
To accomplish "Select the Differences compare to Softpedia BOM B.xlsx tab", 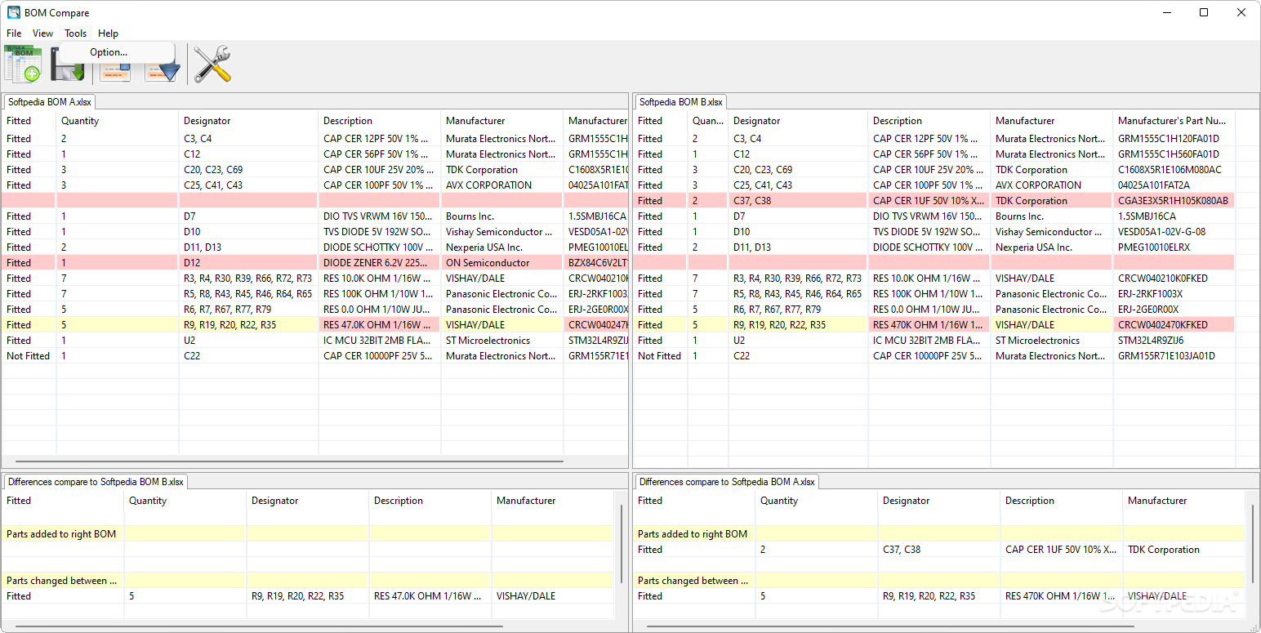I will [96, 482].
